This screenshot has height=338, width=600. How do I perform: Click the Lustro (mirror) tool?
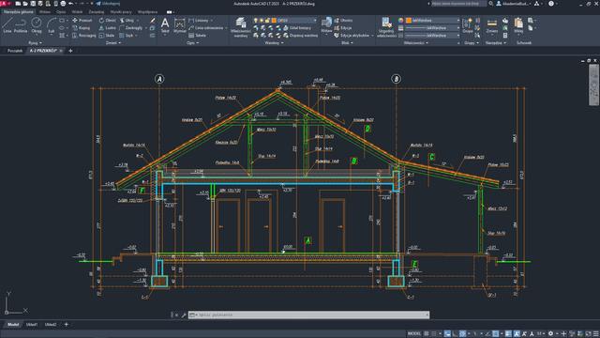(x=108, y=28)
